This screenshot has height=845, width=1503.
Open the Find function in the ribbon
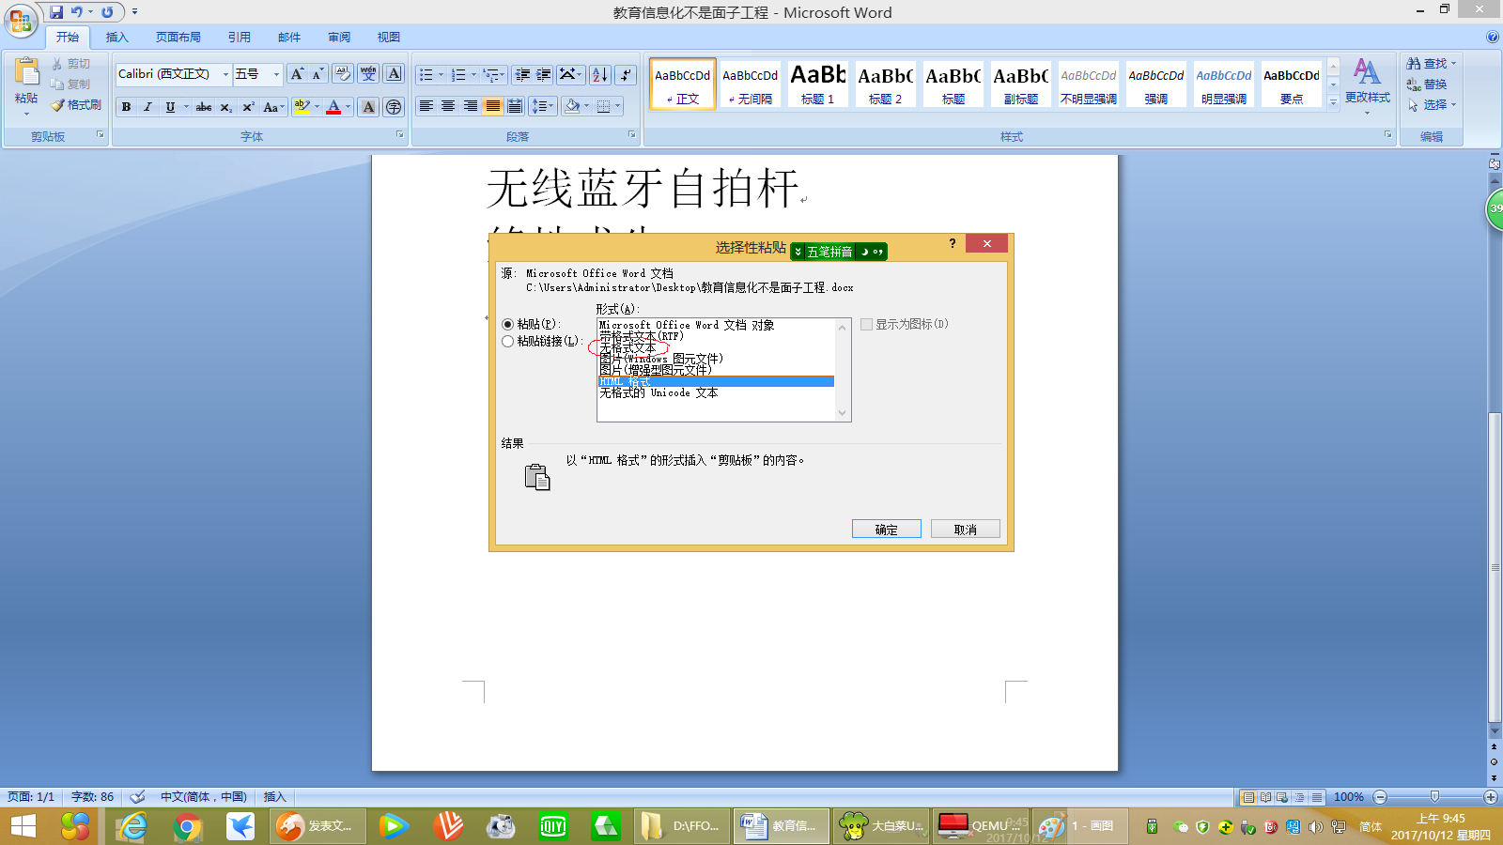point(1426,64)
